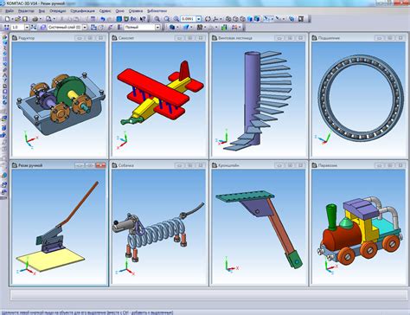The height and width of the screenshot is (315, 410).
Task: Click into the zoom scale value field
Action: coord(189,19)
